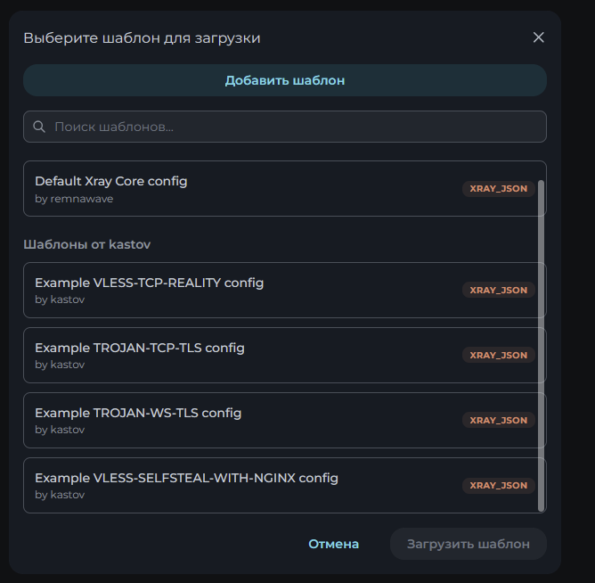Click XRAY_JSON badge on VLESS-TCP-REALITY config
Image resolution: width=595 pixels, height=583 pixels.
click(x=499, y=290)
